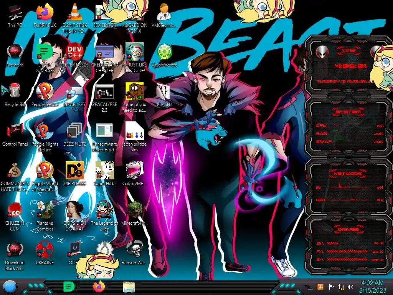Image resolution: width=393 pixels, height=295 pixels.
Task: Launch Firefox from the taskbar
Action: [x=99, y=287]
